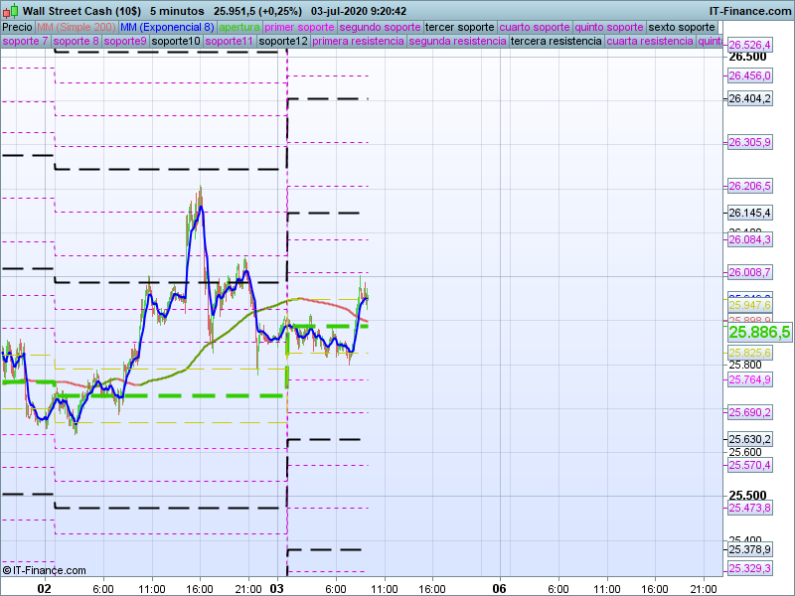The image size is (795, 596).
Task: Click the 25.329,3 price level label
Action: tap(749, 568)
